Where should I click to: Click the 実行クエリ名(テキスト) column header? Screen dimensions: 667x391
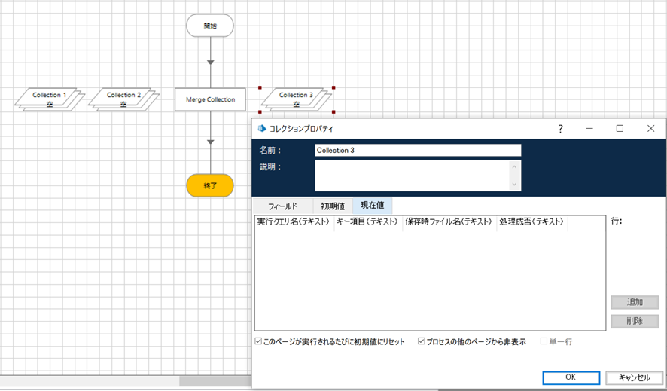294,221
